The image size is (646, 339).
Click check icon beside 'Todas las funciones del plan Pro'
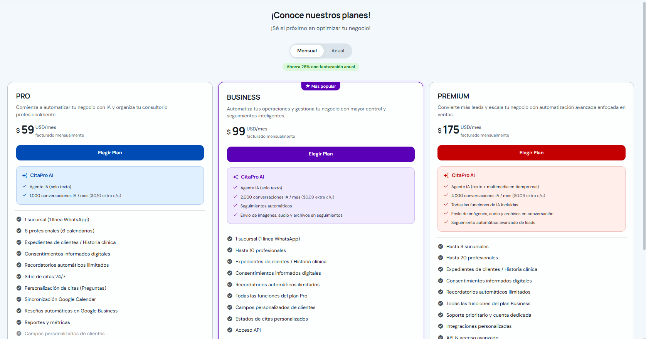(x=230, y=296)
